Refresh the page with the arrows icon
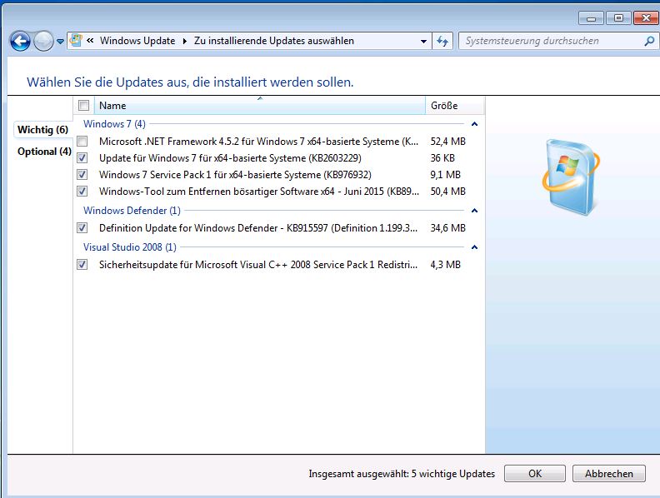The image size is (660, 498). (442, 41)
